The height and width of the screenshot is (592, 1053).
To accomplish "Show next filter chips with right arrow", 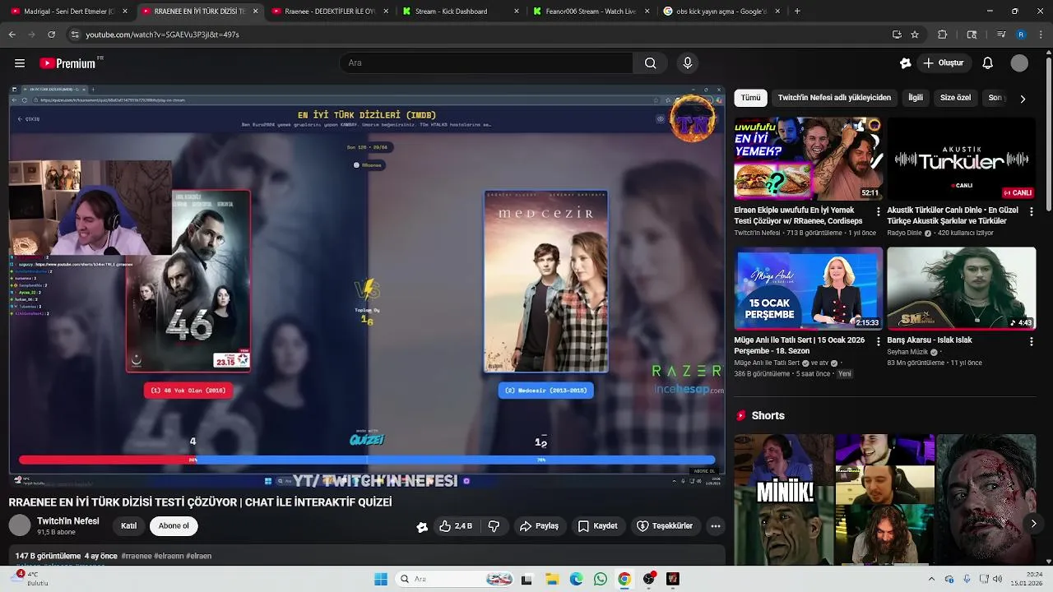I will pyautogui.click(x=1023, y=99).
